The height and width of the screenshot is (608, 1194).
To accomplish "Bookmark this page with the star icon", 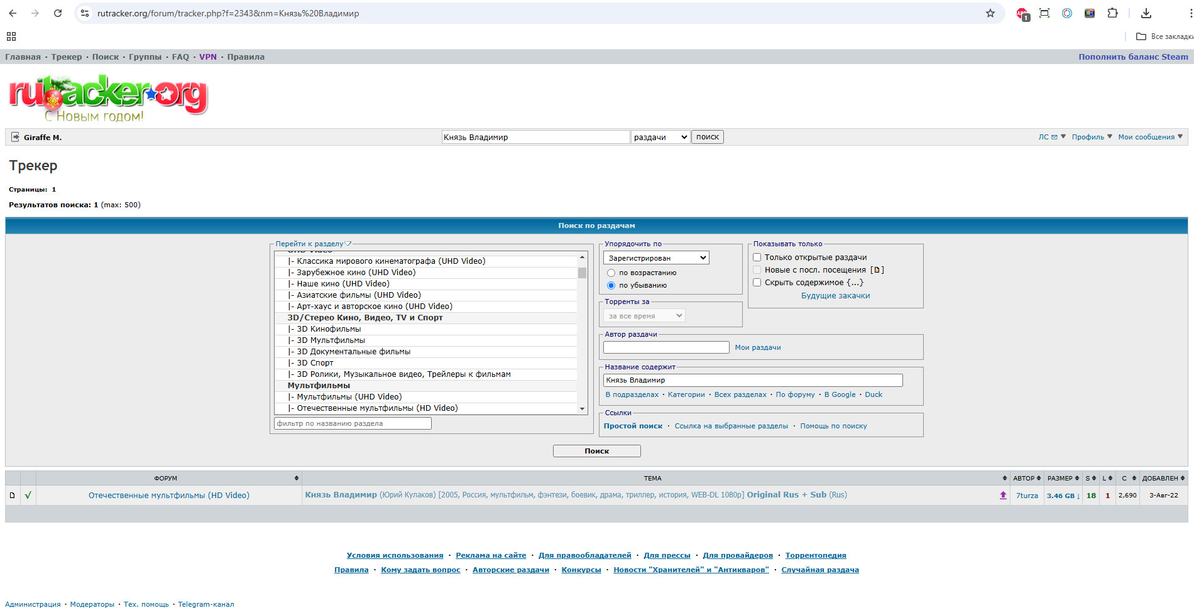I will 990,13.
